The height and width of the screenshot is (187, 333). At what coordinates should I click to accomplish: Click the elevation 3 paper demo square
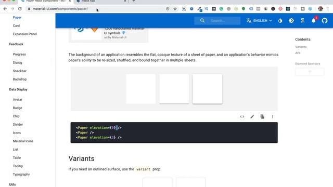point(207,89)
